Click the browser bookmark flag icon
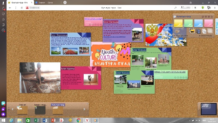This screenshot has width=218, height=123. (195, 8)
